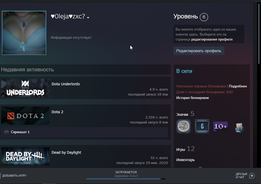Open the Dead by Daylight game banner
The image size is (261, 184).
click(x=25, y=156)
